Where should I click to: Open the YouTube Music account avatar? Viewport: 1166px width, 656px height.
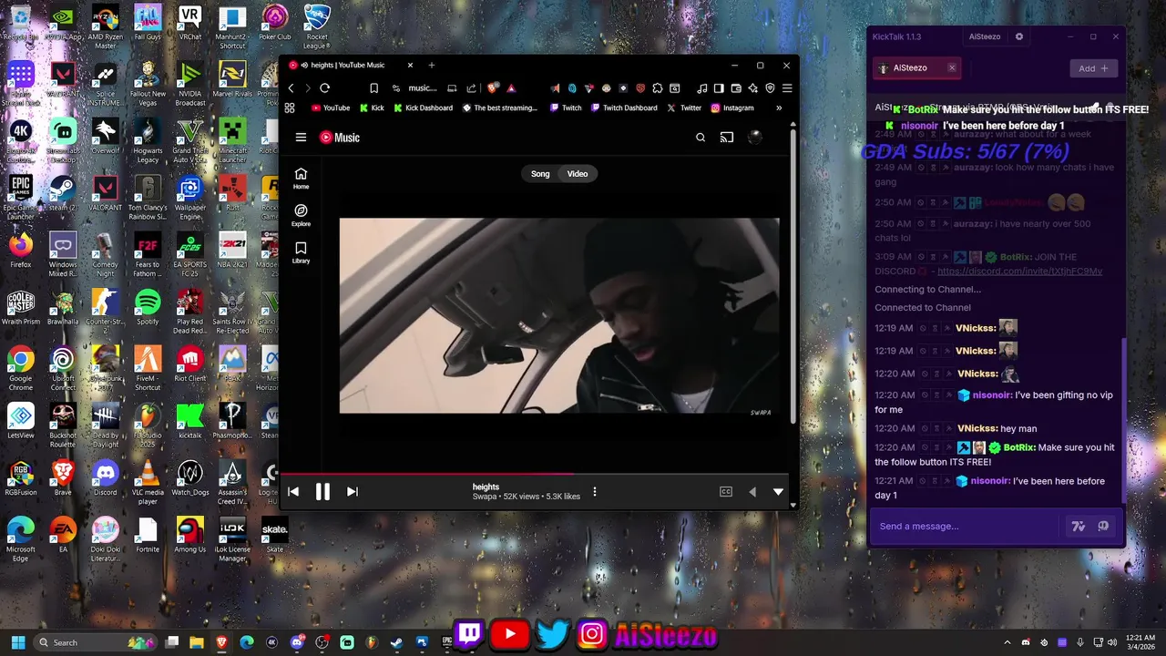tap(754, 138)
